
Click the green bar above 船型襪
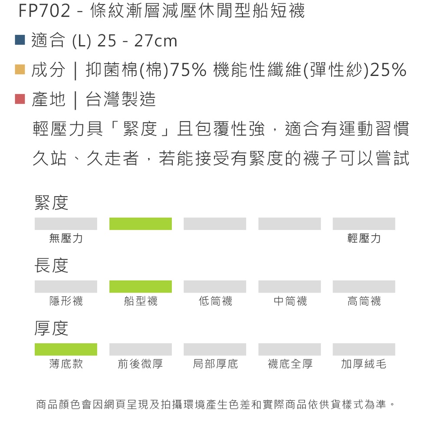[141, 286]
